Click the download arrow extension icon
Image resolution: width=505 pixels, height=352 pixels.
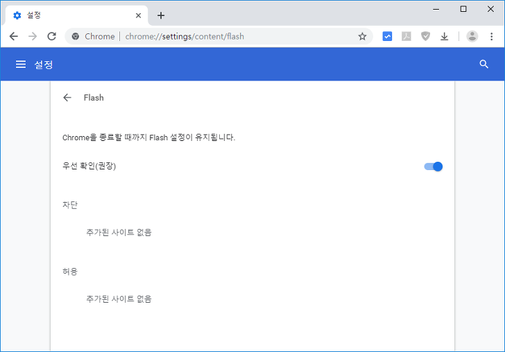tap(445, 36)
